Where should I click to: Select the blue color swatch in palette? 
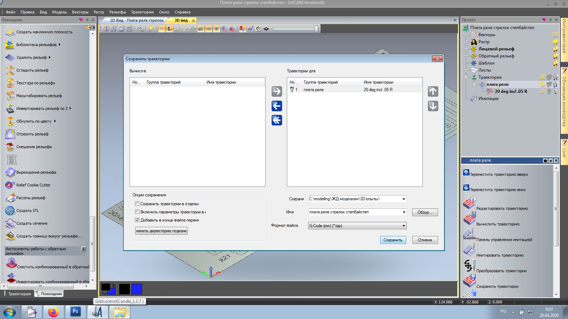click(137, 289)
